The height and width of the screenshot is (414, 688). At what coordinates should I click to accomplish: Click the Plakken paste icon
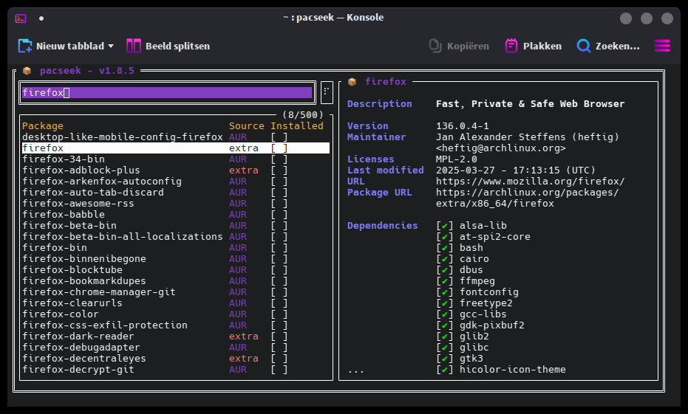(x=511, y=46)
